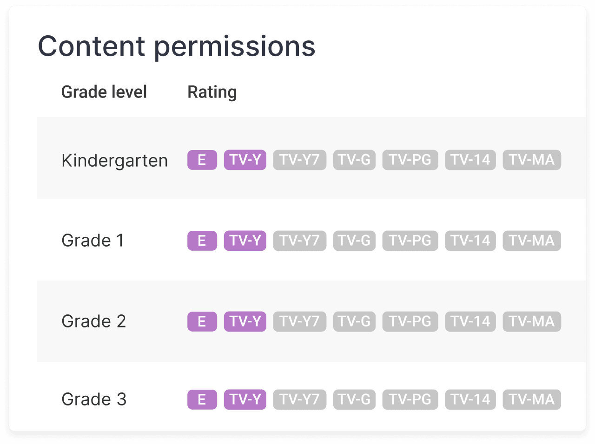Toggle the TV-Y rating for Kindergarten

point(245,160)
